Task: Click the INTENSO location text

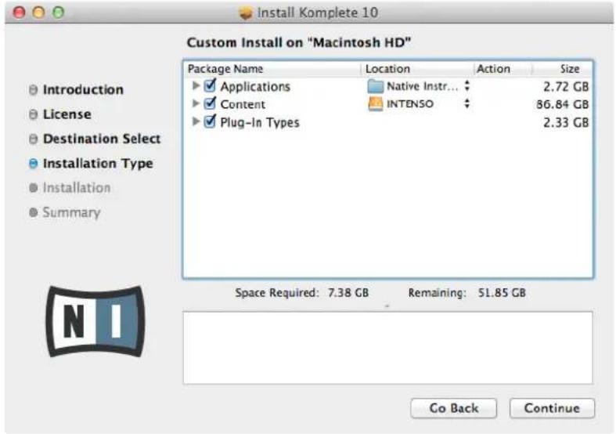Action: [x=410, y=104]
